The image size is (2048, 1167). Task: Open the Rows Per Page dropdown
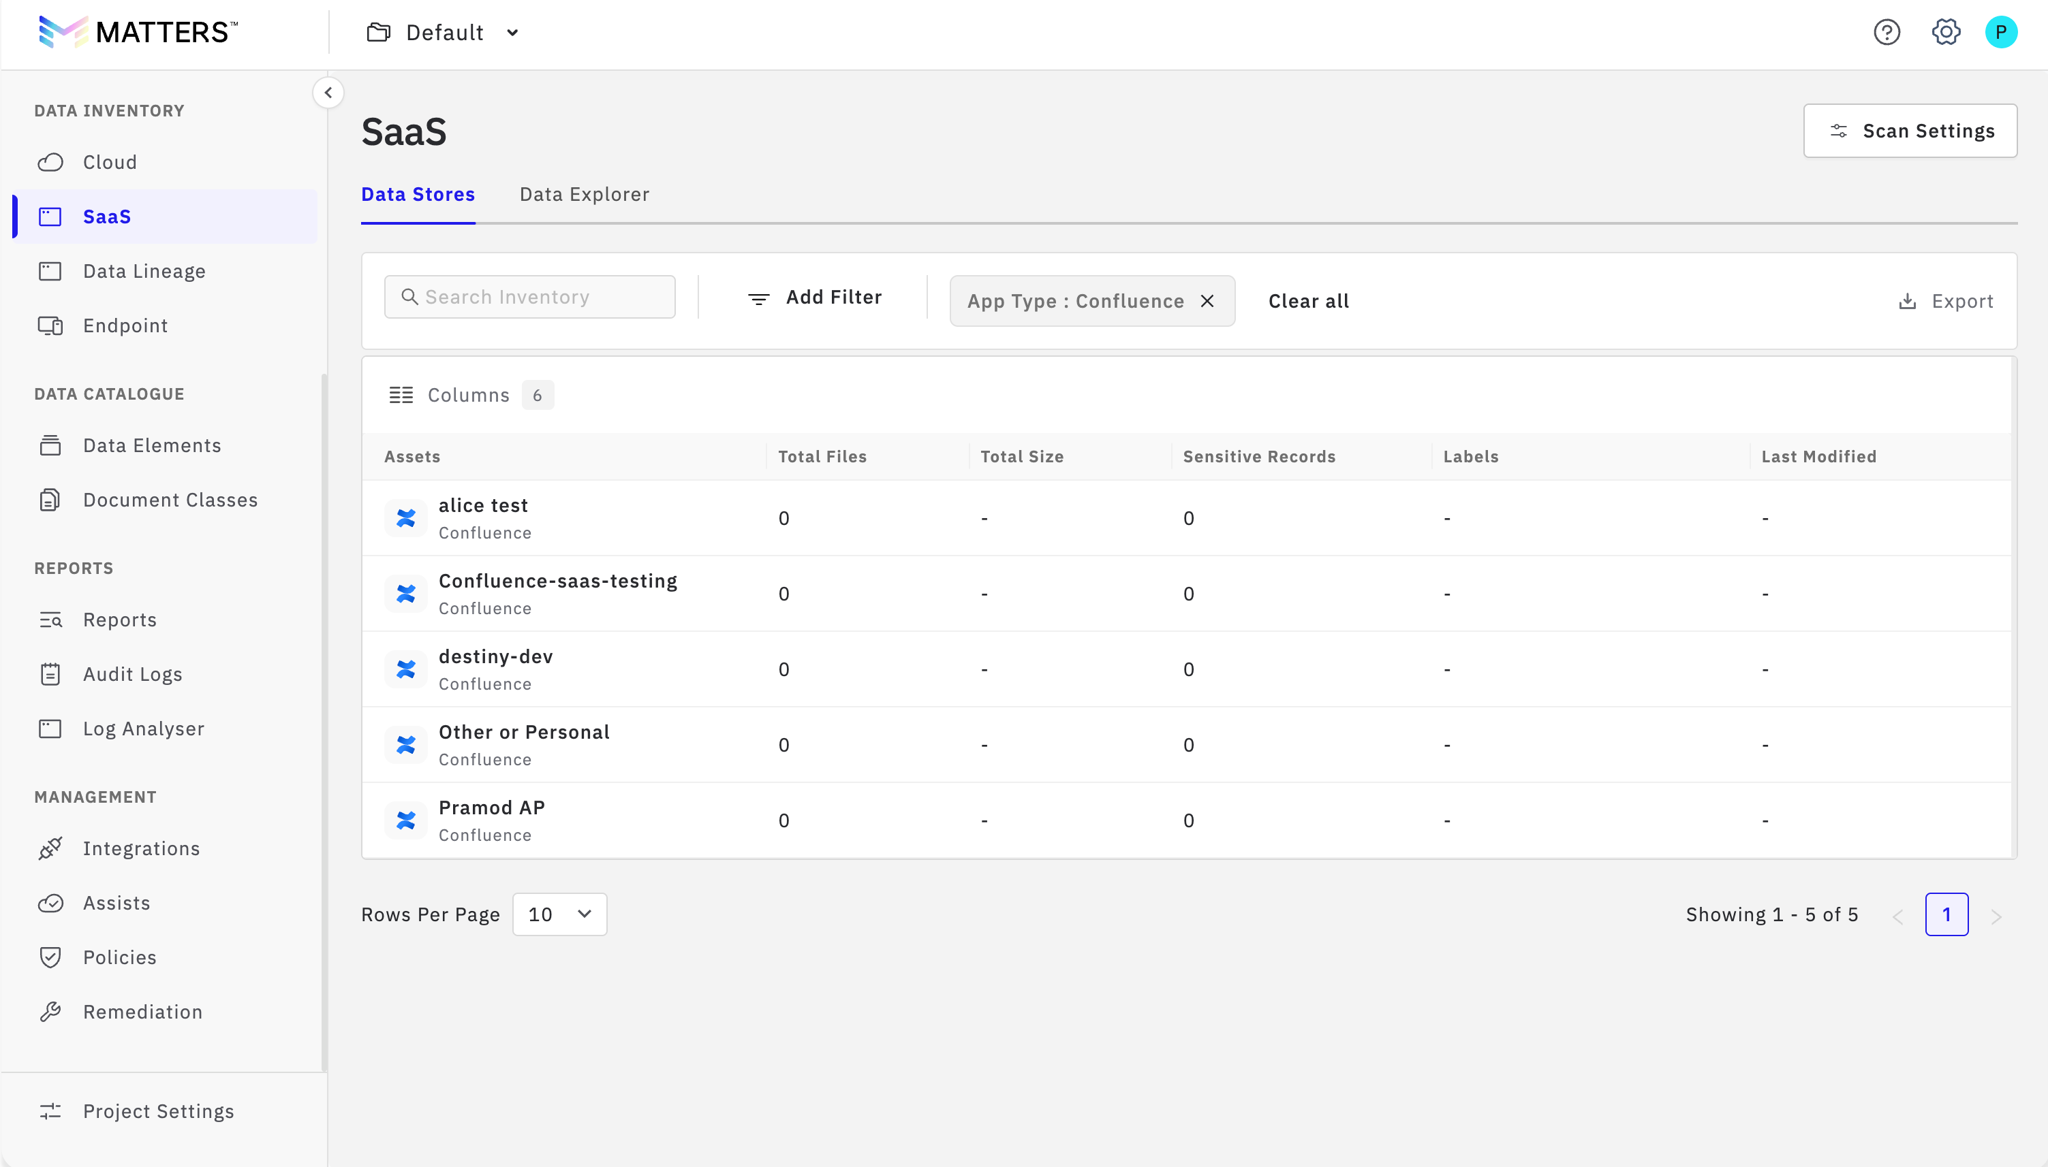tap(560, 914)
